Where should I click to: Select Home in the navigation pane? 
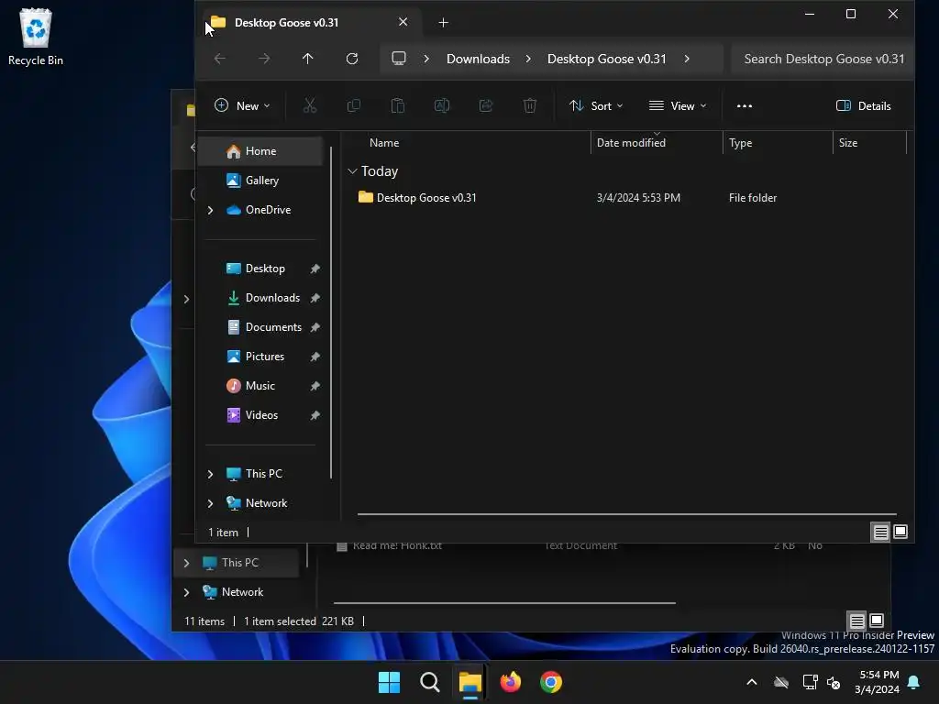[260, 151]
